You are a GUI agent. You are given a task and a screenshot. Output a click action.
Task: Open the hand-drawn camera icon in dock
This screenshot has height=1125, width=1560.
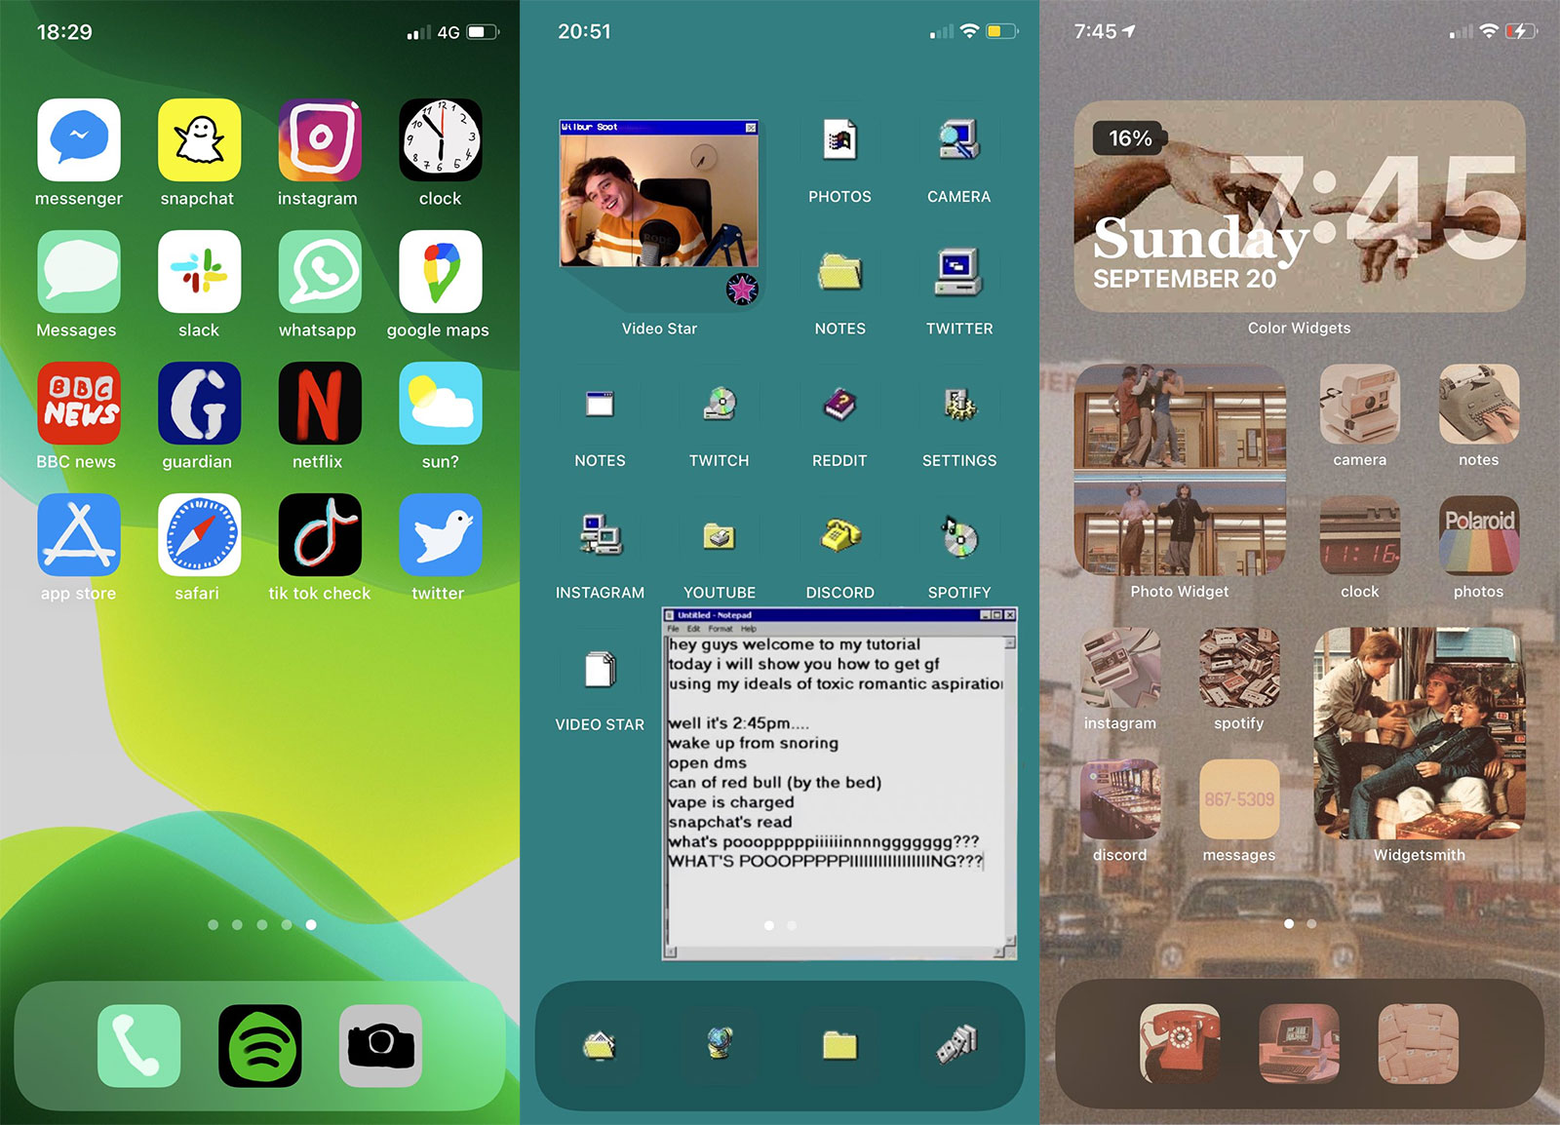(380, 1046)
